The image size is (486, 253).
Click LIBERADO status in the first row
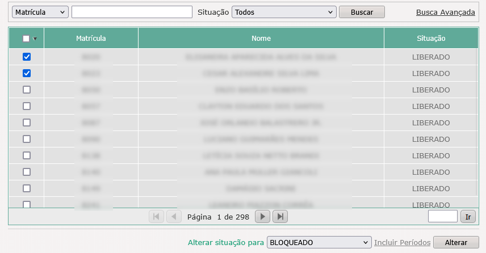(431, 57)
